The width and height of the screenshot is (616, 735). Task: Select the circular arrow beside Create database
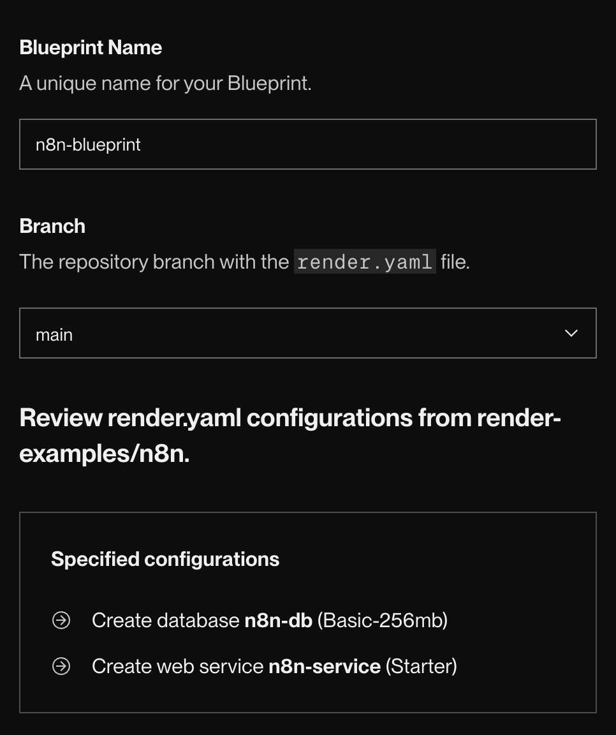(x=61, y=619)
